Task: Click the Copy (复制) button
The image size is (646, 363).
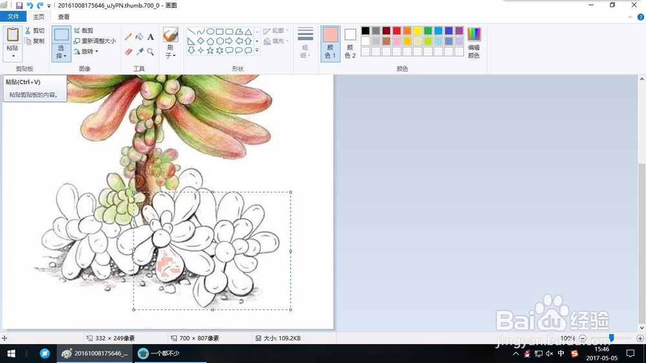Action: (35, 41)
